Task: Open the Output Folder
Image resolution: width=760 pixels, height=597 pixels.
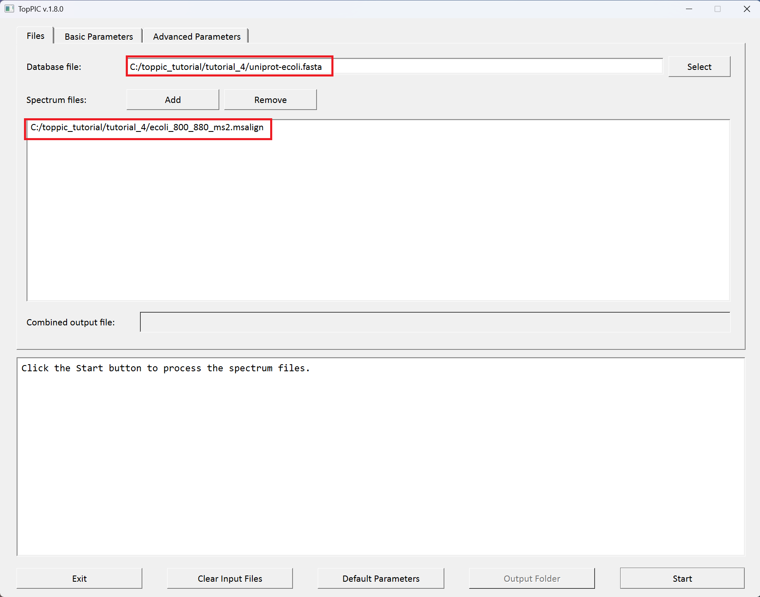Action: pos(532,578)
